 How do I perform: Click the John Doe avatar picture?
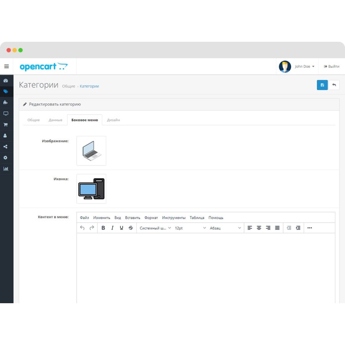(285, 66)
